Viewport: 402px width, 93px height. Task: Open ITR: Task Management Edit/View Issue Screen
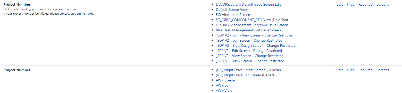coord(252,25)
